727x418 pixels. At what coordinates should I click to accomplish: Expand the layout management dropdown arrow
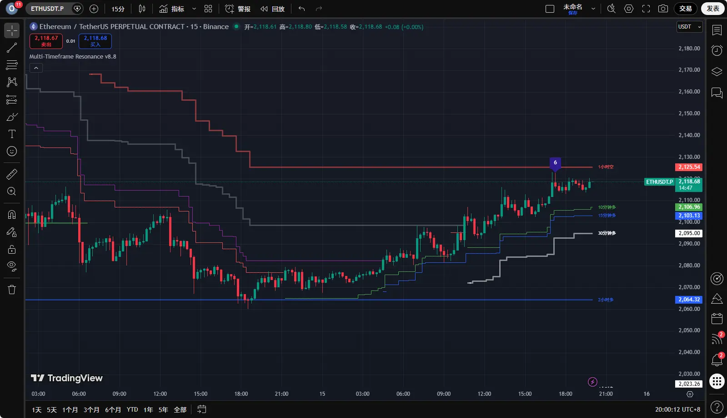pos(593,9)
